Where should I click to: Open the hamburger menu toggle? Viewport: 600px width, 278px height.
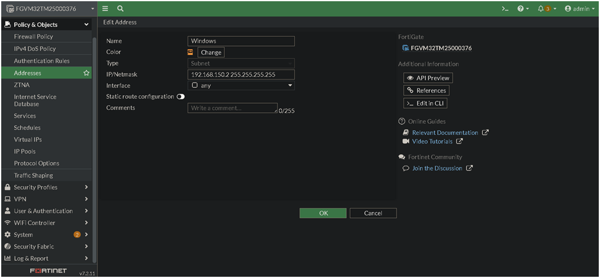(x=105, y=9)
